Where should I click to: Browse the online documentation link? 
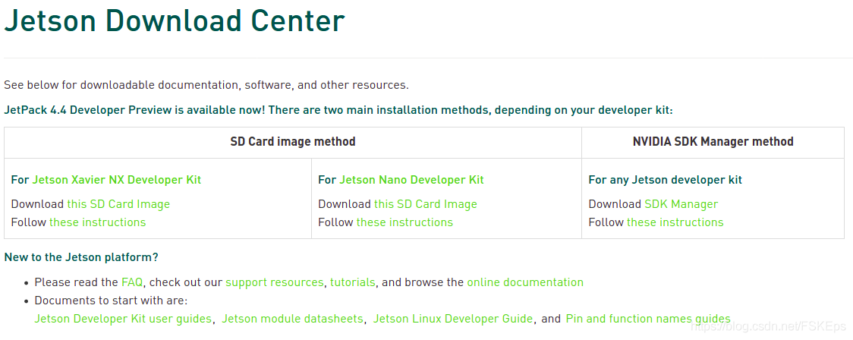[x=525, y=282]
